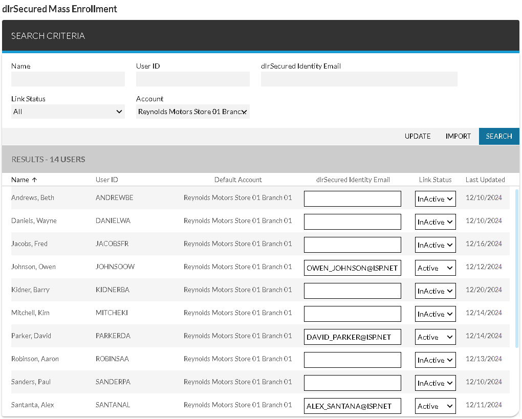
Task: Click the Link Status column header
Action: [435, 180]
